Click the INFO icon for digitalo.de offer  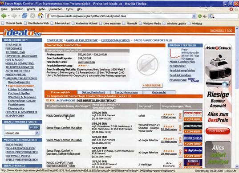(180, 152)
